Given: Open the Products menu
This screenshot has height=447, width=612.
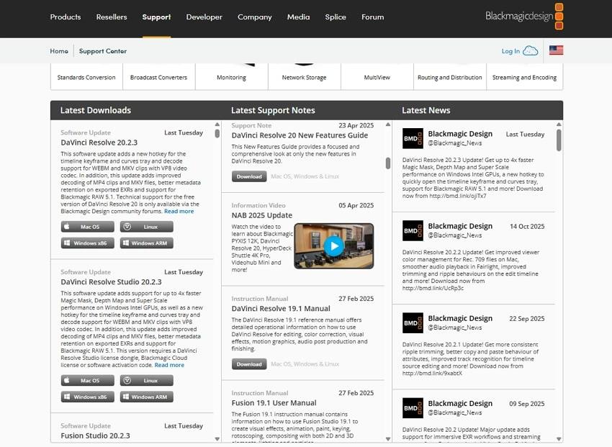Looking at the screenshot, I should [66, 17].
